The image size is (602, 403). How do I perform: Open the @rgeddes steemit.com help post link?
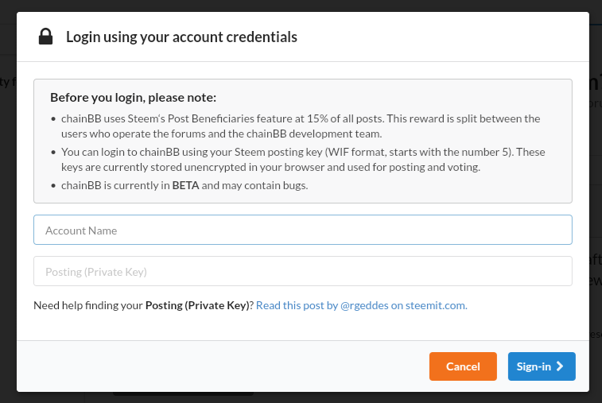[x=362, y=305]
